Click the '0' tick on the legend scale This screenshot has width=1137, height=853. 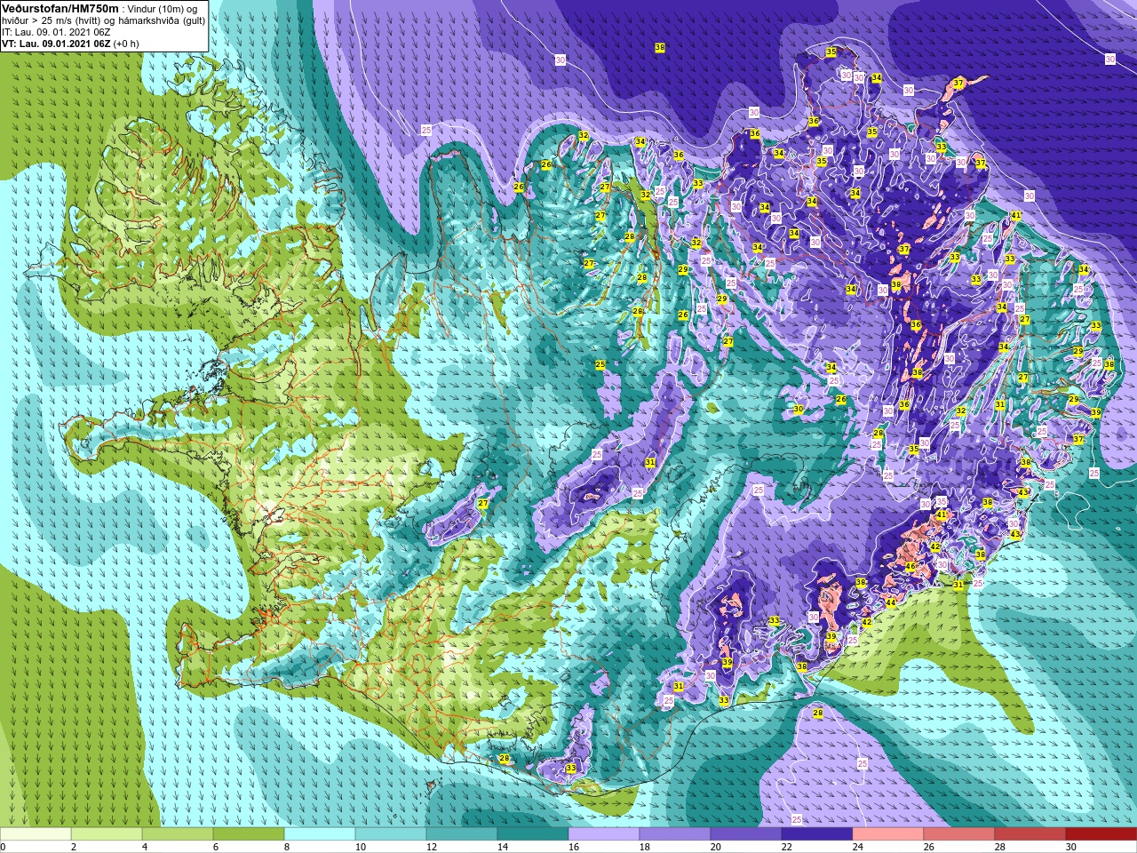click(3, 847)
